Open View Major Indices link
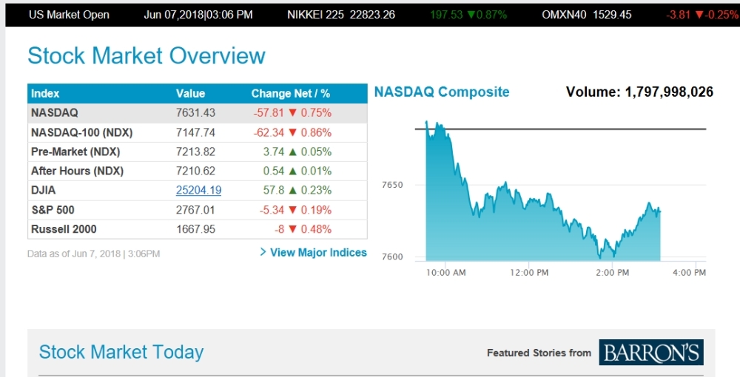740x377 pixels. coord(318,252)
